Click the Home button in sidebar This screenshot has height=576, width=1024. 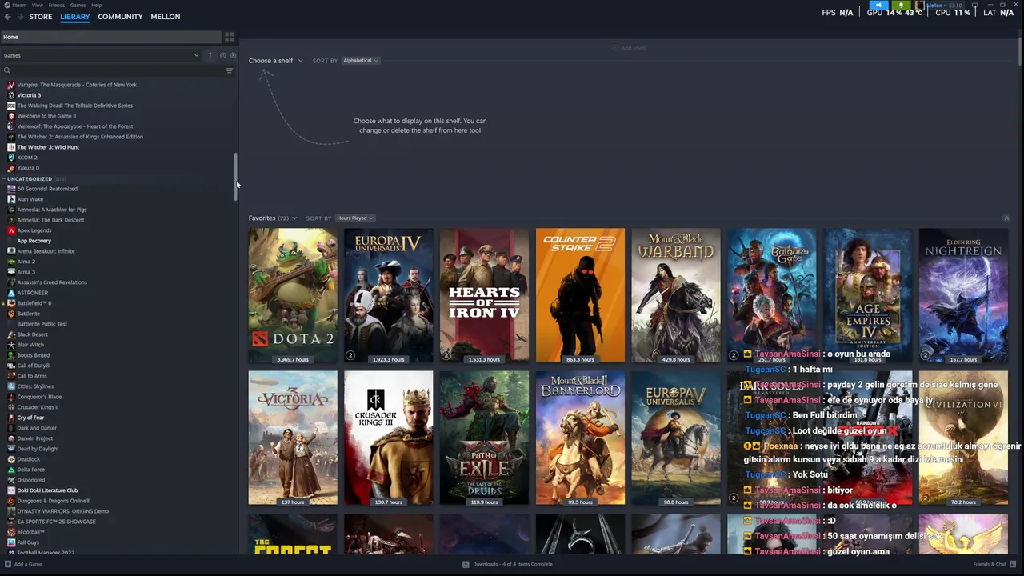pos(110,37)
